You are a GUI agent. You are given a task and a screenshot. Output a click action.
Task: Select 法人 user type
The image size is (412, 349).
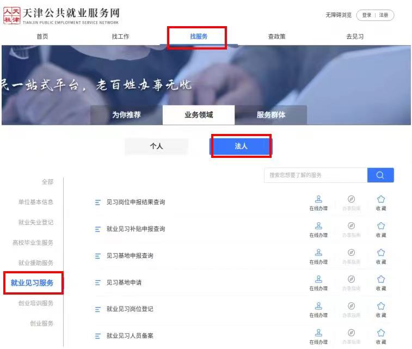click(241, 146)
